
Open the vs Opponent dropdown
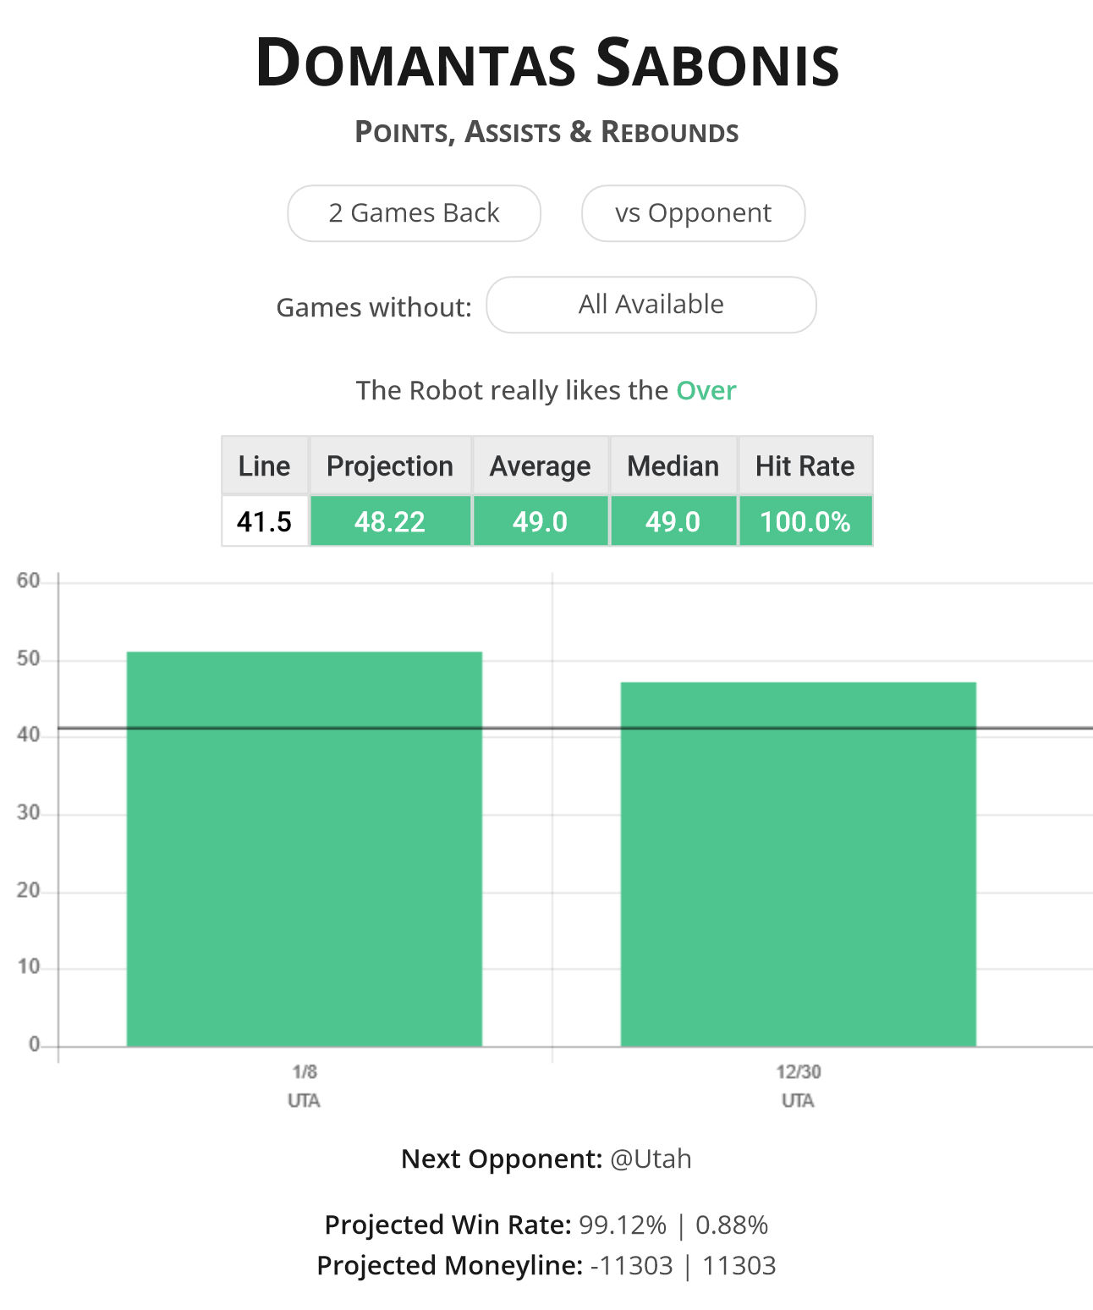tap(693, 213)
